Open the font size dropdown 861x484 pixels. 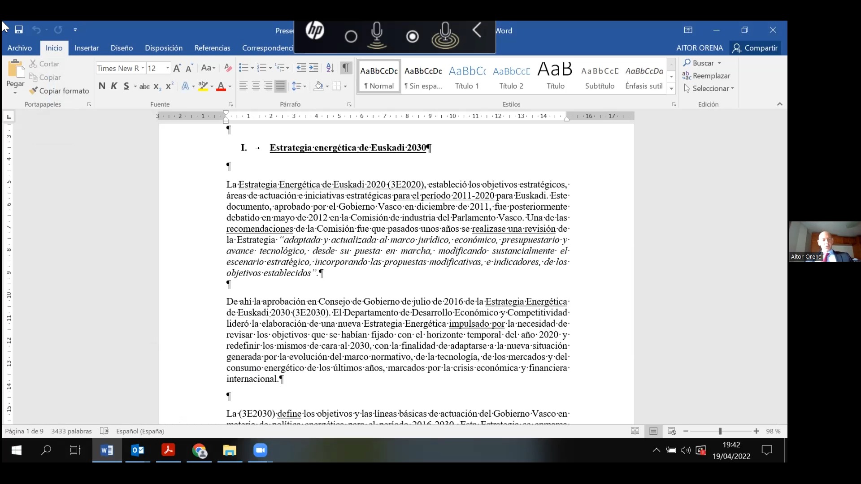[168, 68]
